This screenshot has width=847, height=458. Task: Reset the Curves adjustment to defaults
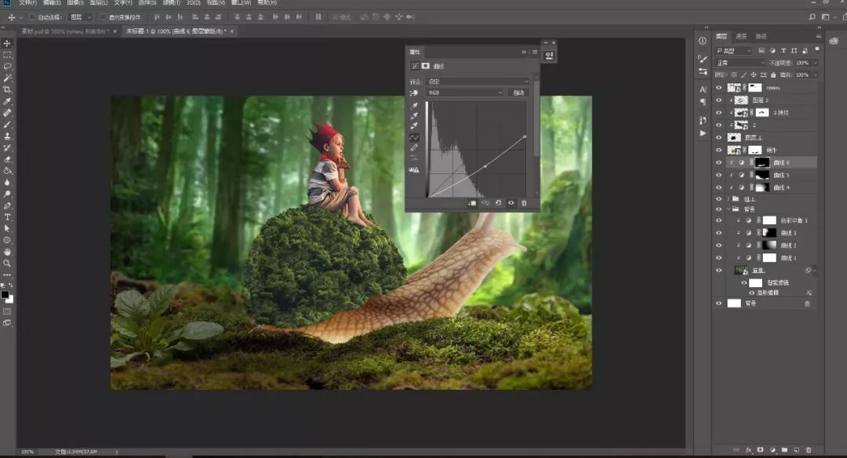pyautogui.click(x=498, y=203)
